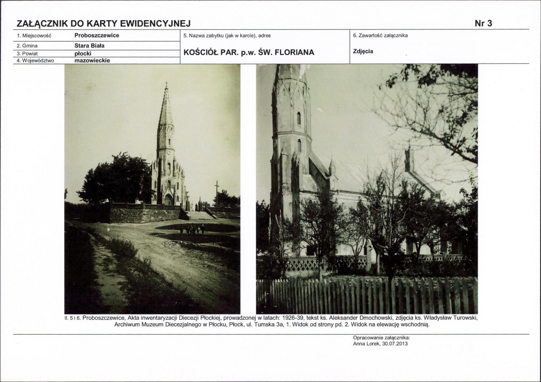The width and height of the screenshot is (541, 382).
Task: Click the 2. Gmina label
Action: [27, 46]
